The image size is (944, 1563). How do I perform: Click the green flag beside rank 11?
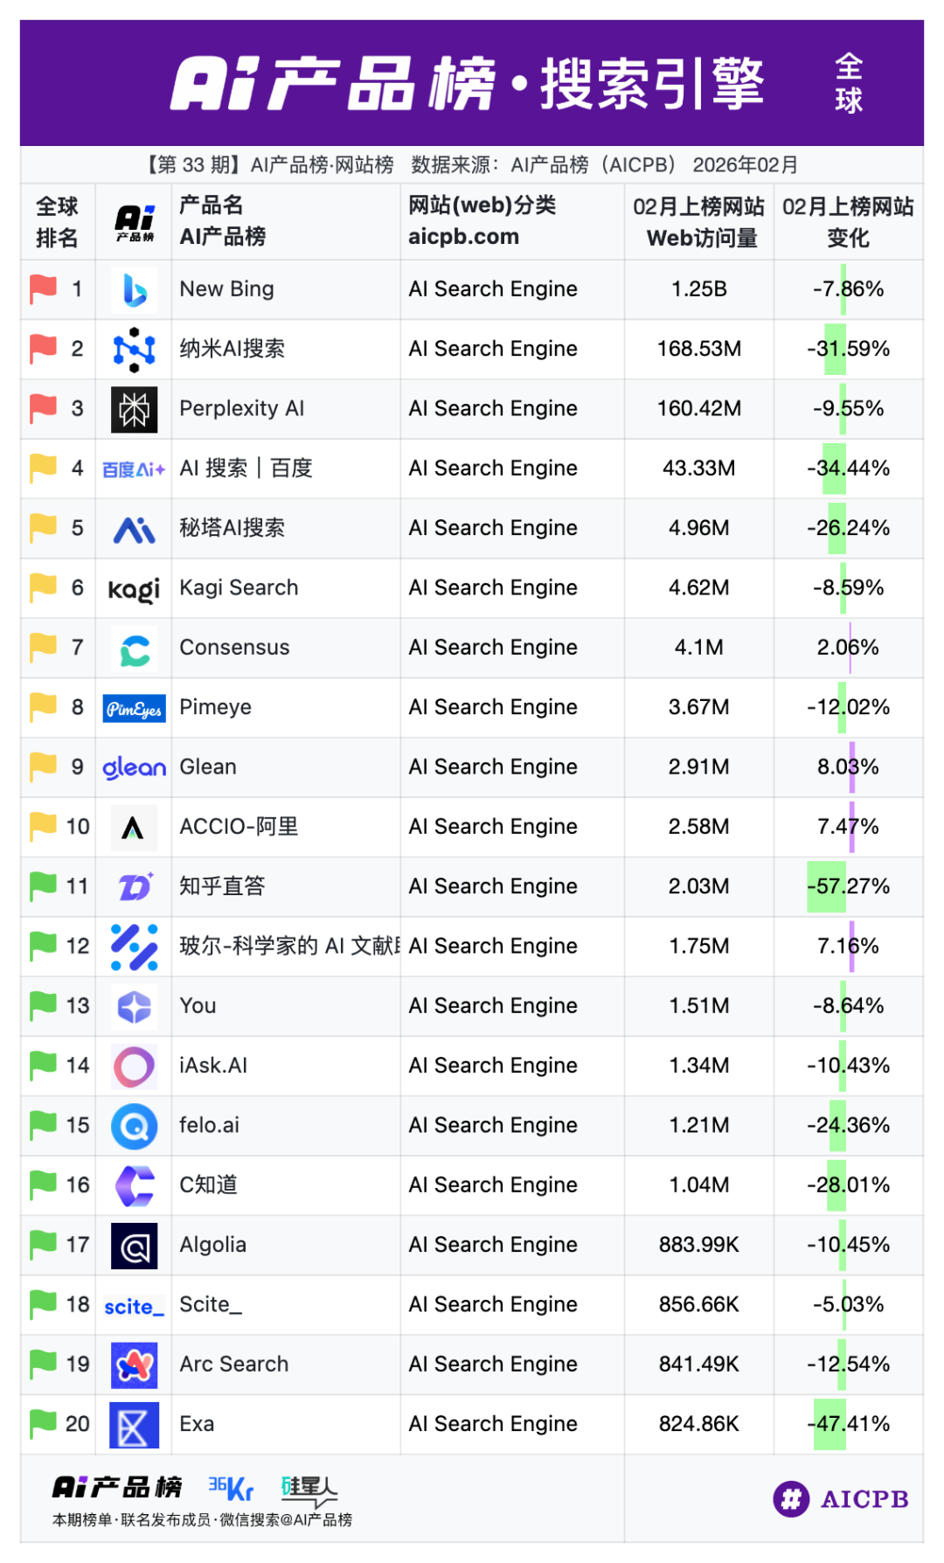(x=43, y=886)
